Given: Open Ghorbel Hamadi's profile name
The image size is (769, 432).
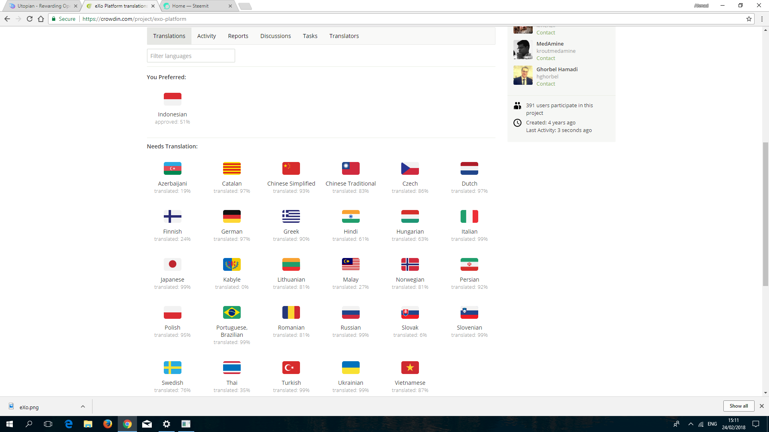Looking at the screenshot, I should point(557,69).
